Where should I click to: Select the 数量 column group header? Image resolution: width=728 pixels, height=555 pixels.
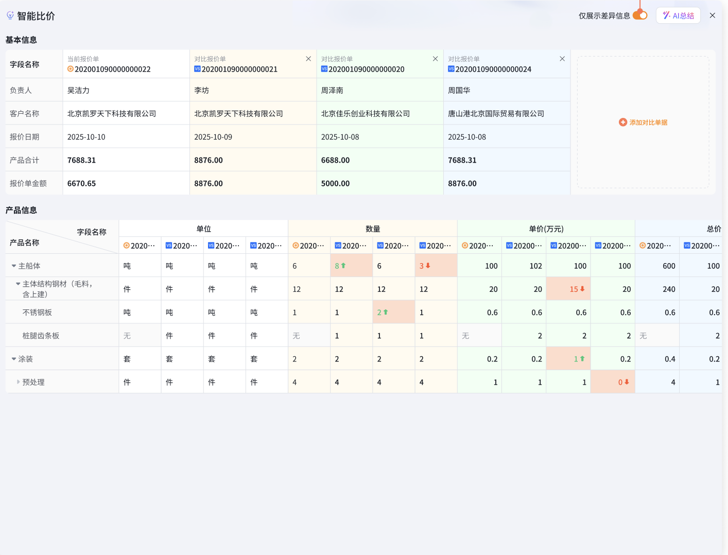[373, 229]
